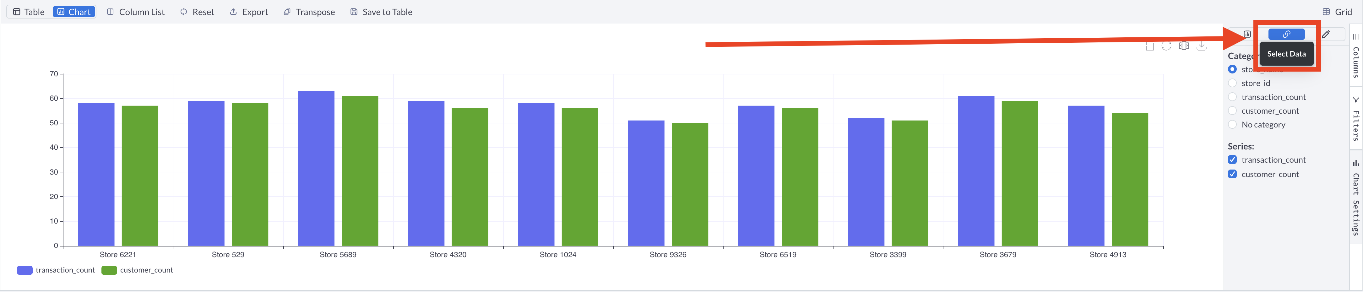The width and height of the screenshot is (1363, 292).
Task: Download the chart image
Action: pos(1202,46)
